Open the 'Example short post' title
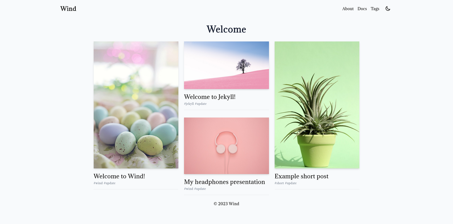 tap(302, 176)
